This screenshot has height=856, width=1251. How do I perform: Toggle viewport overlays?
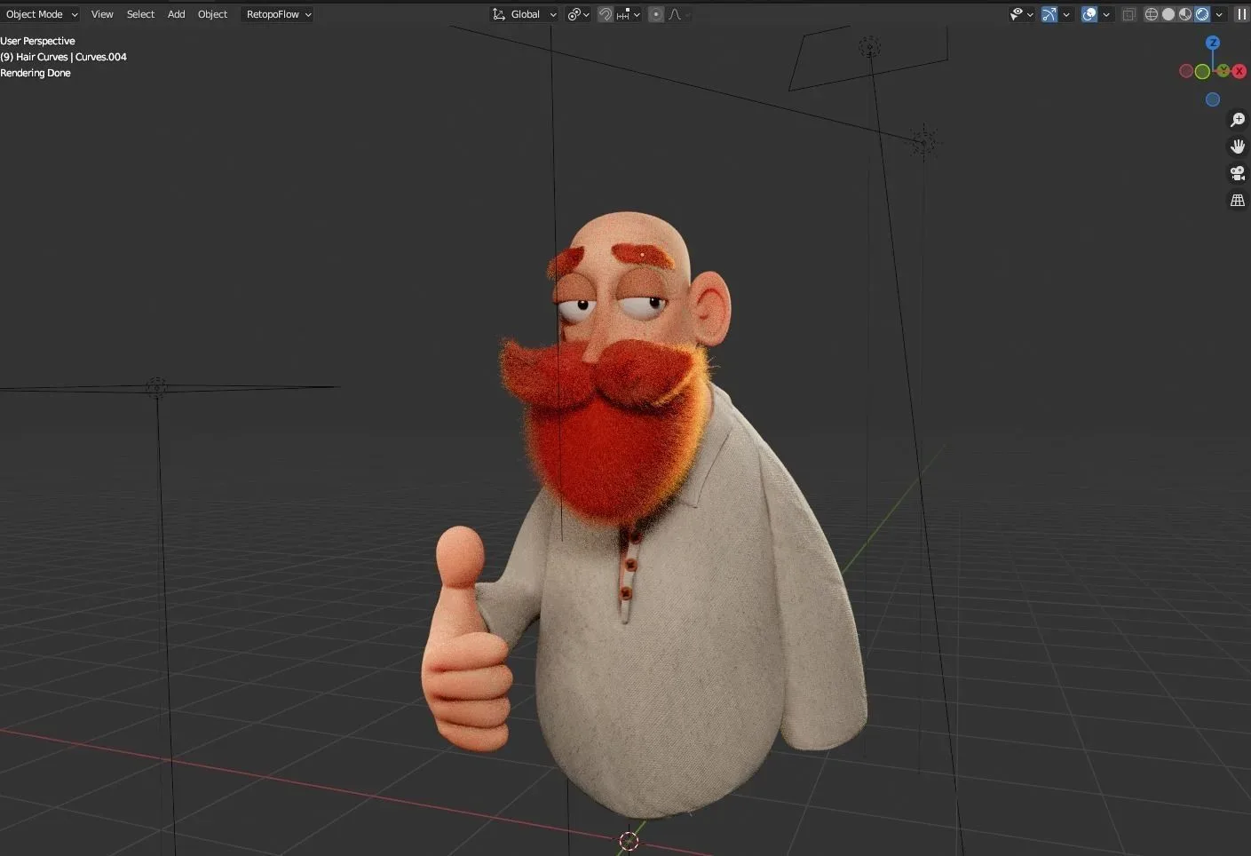coord(1089,14)
